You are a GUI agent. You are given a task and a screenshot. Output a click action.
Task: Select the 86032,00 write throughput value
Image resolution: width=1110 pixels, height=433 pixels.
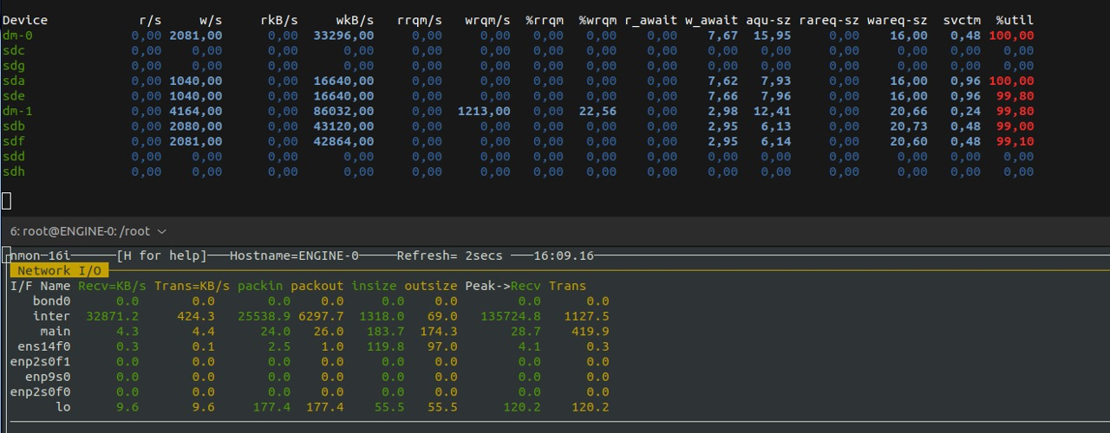[x=343, y=111]
